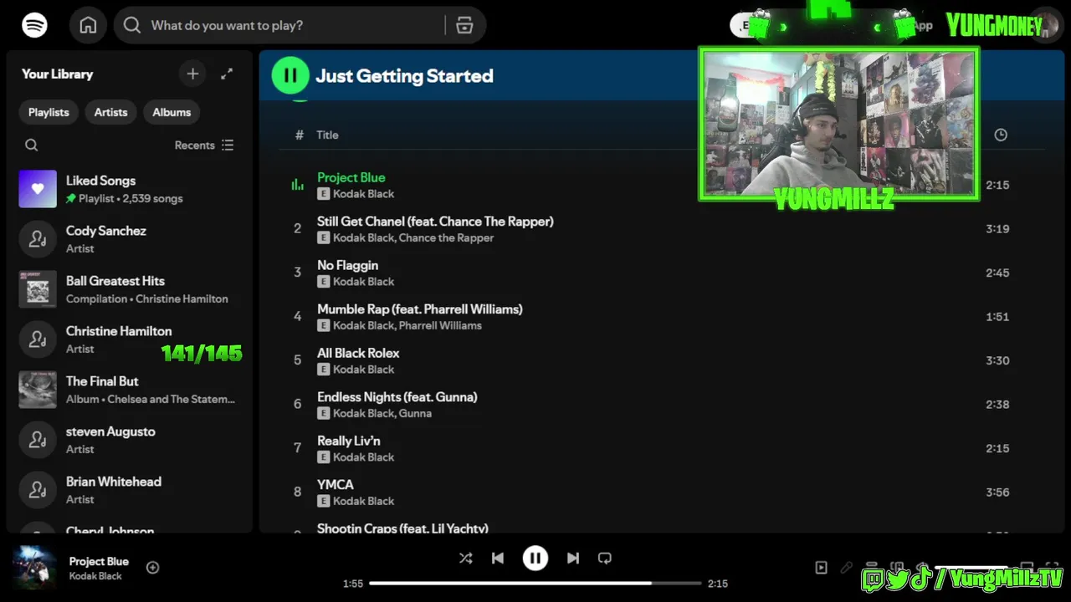
Task: Open Cody Sanchez artist
Action: [129, 239]
